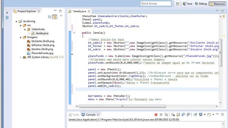The image size is (228, 128).
Task: Select the src source folder
Action: (x=29, y=25)
